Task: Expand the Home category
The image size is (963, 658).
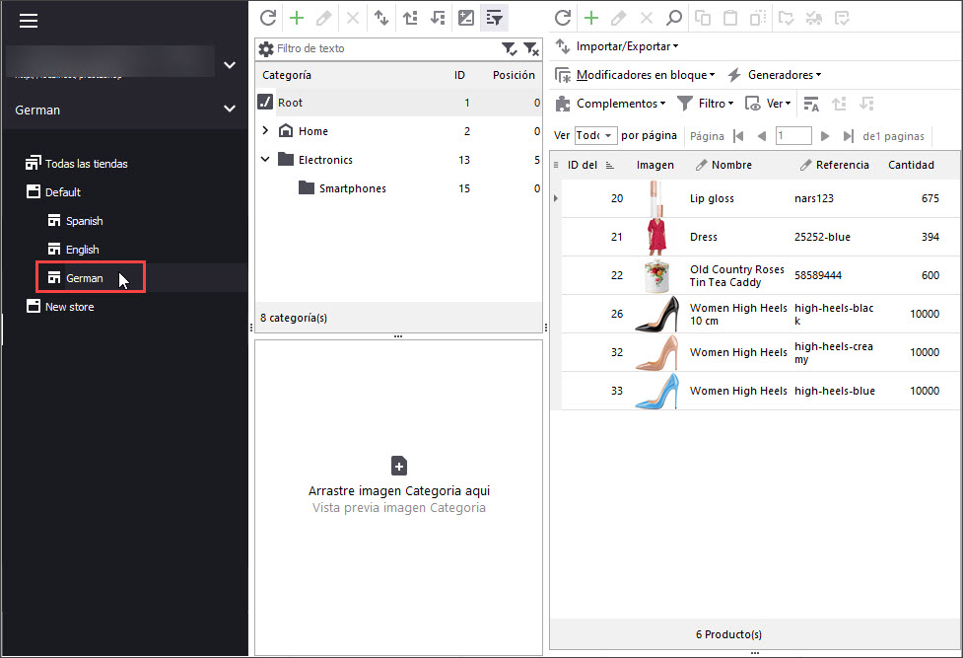Action: pyautogui.click(x=265, y=130)
